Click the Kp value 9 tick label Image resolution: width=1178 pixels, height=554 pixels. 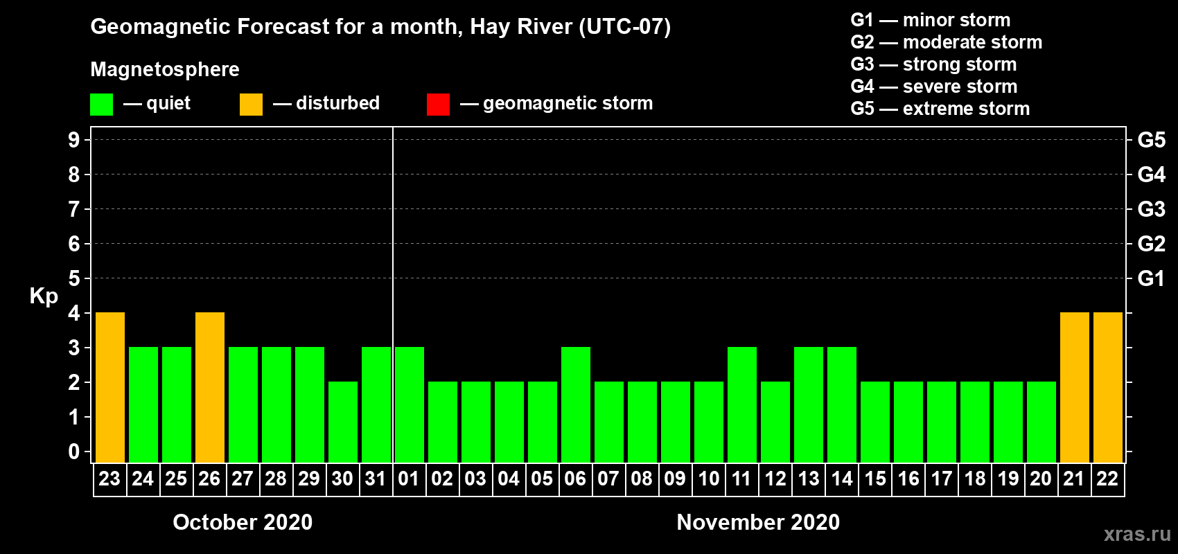(x=74, y=140)
